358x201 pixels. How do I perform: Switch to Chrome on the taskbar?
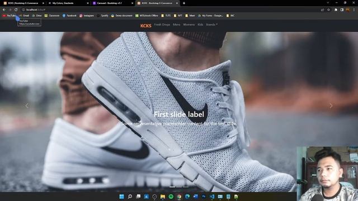coord(179,197)
